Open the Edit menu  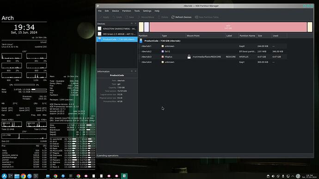107,11
